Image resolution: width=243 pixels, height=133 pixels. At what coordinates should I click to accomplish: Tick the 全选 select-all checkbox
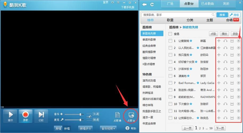click(x=170, y=34)
